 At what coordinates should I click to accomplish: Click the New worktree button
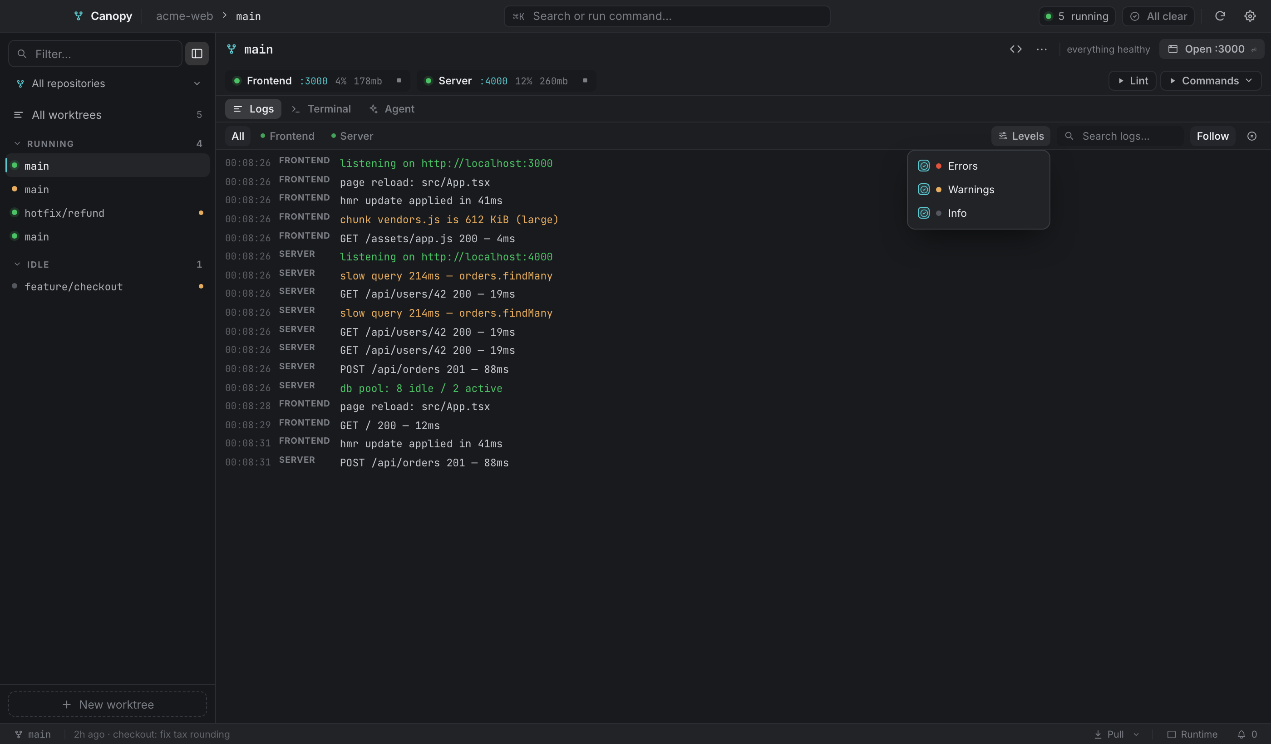[x=108, y=704]
